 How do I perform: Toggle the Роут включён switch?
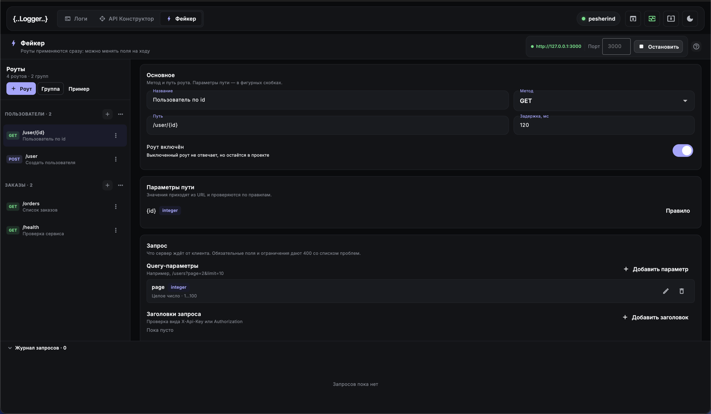click(683, 151)
